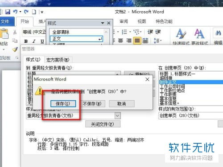This screenshot has height=167, width=223.
Task: Close the 样式 styles pane
Action: 109,23
